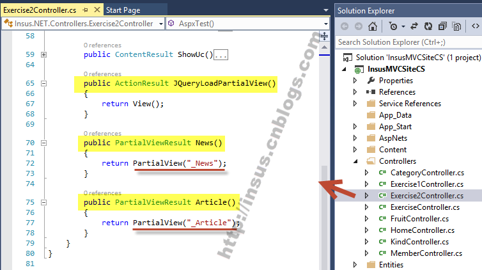Click the class navigation bar icon

[x=8, y=24]
